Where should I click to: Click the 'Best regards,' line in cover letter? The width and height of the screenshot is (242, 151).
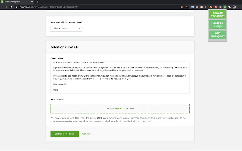(60, 84)
